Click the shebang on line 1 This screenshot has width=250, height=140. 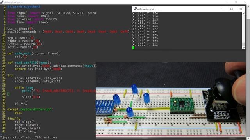point(24,7)
